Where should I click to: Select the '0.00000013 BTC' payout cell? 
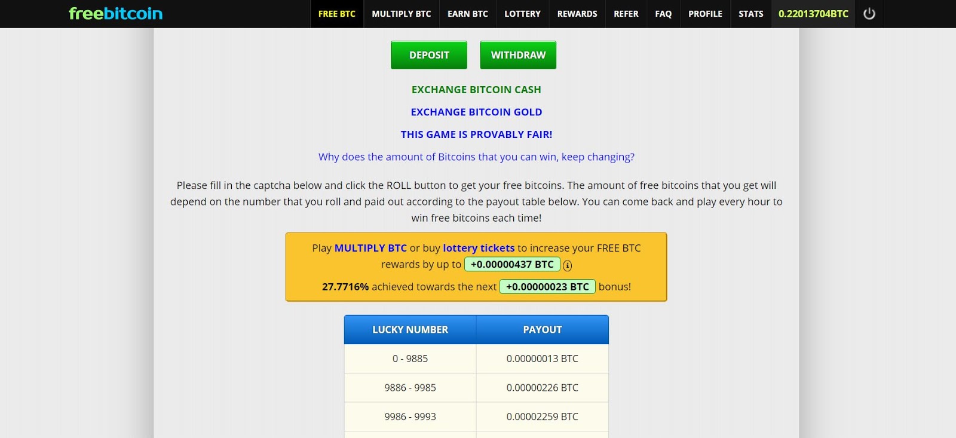[543, 359]
